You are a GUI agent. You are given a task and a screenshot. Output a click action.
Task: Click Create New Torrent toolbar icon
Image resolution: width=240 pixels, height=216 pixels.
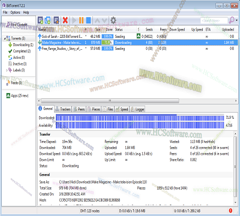click(x=56, y=20)
